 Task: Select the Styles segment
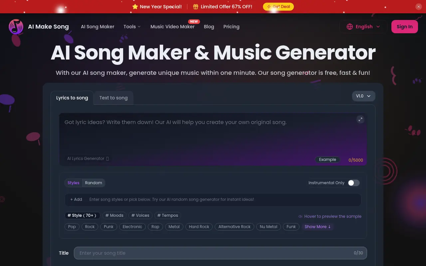click(73, 183)
